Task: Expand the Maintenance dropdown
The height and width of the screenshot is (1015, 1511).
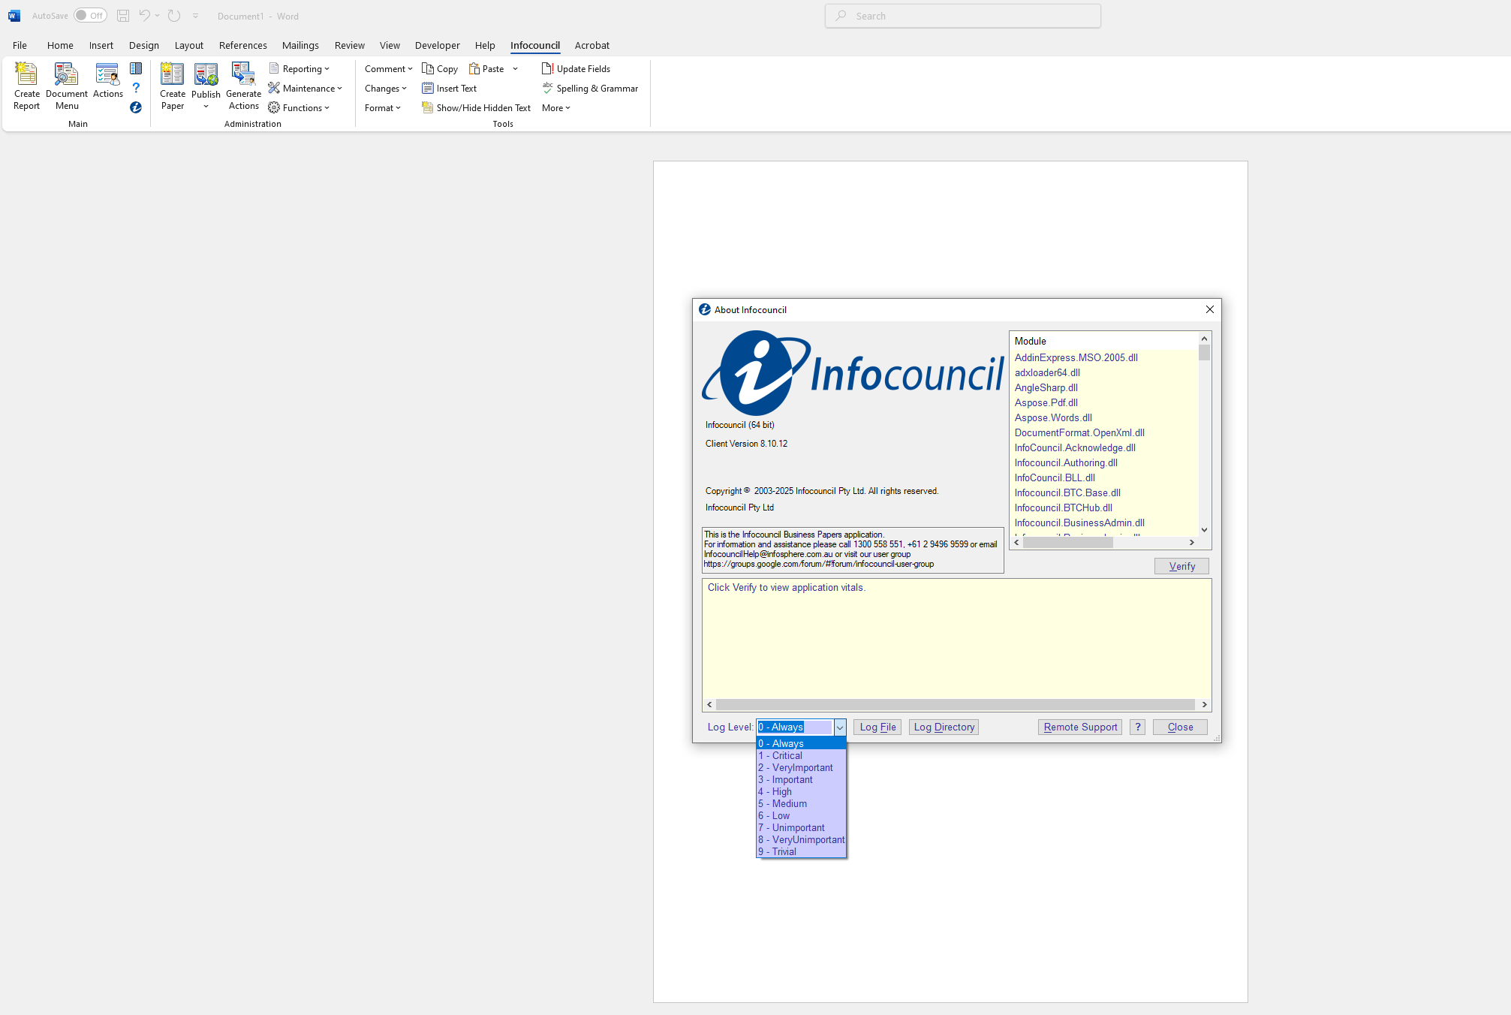Action: tap(306, 88)
